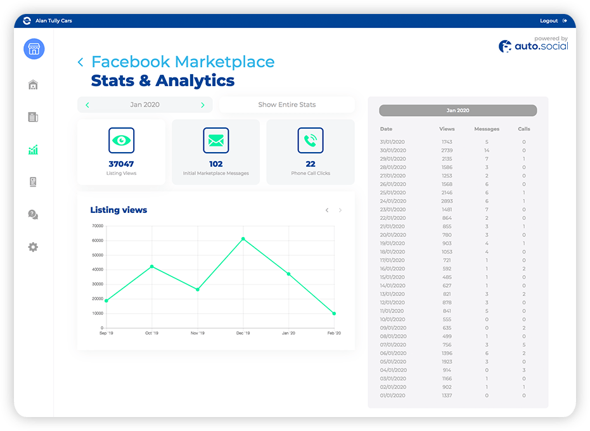Open the settings gear icon
The image size is (590, 431).
click(33, 247)
